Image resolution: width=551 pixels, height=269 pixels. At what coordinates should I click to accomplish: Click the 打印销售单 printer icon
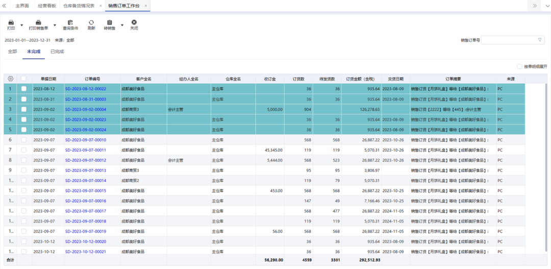[38, 22]
